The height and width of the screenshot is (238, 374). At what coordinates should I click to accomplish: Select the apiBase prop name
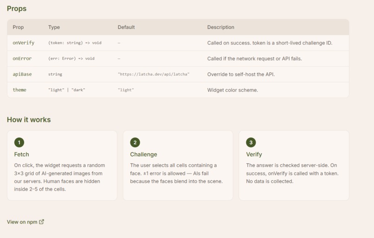click(22, 74)
